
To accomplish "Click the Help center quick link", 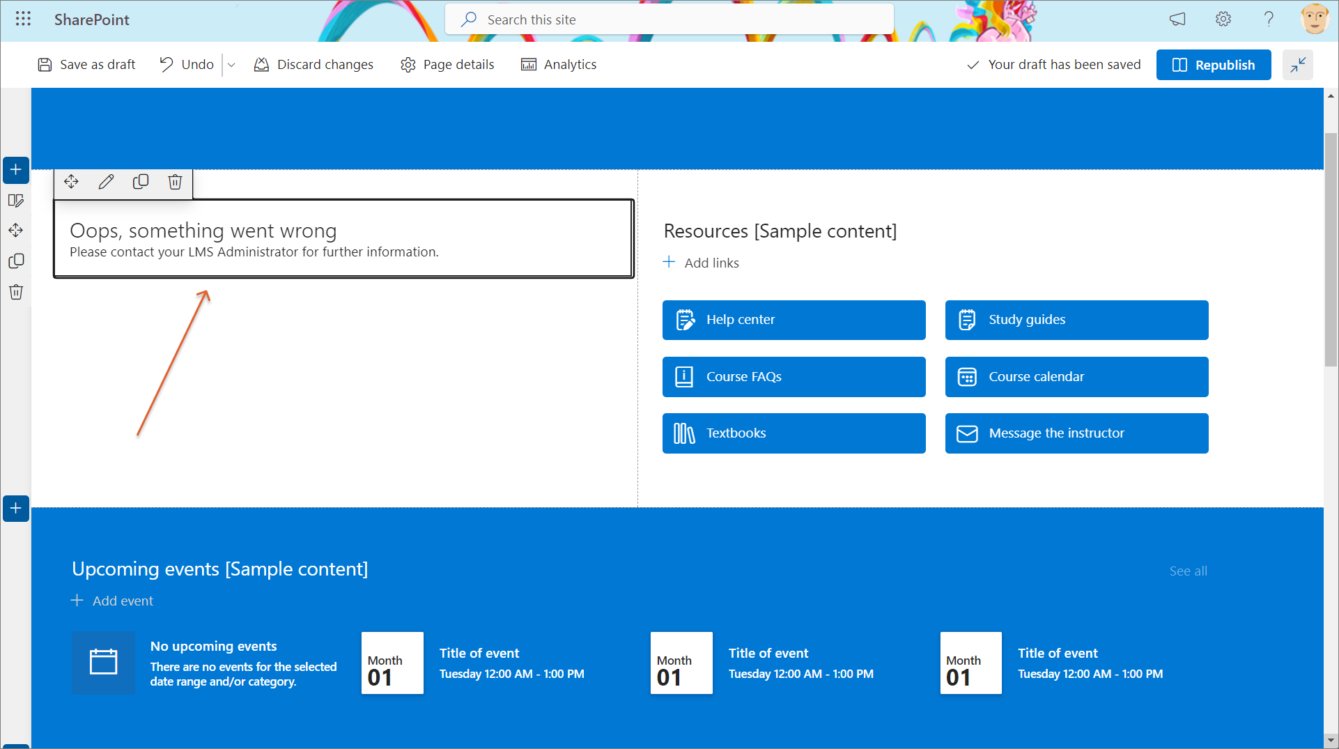I will pyautogui.click(x=794, y=320).
